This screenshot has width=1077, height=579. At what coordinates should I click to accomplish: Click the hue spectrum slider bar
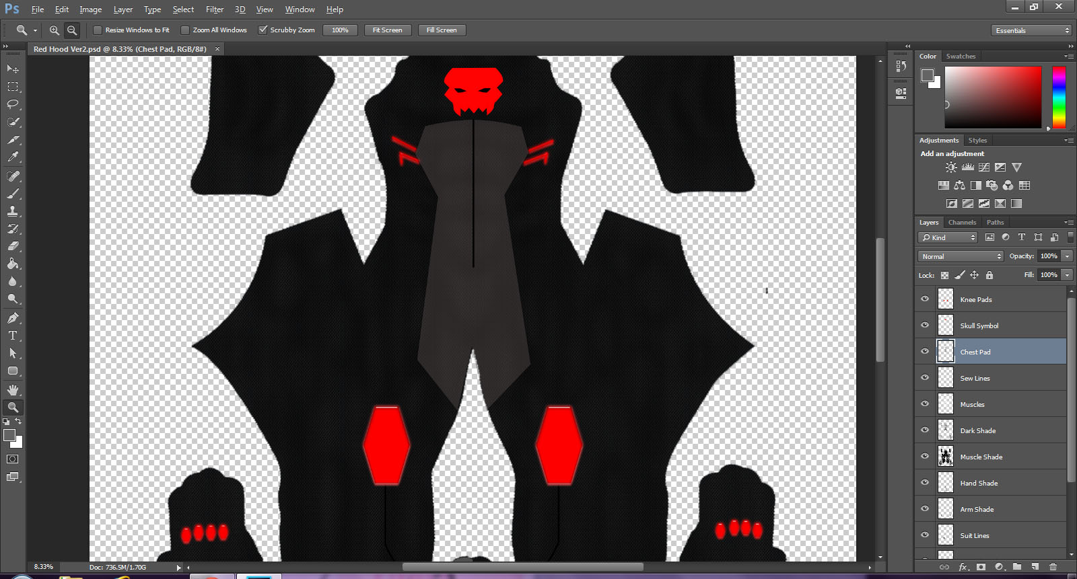pyautogui.click(x=1059, y=98)
